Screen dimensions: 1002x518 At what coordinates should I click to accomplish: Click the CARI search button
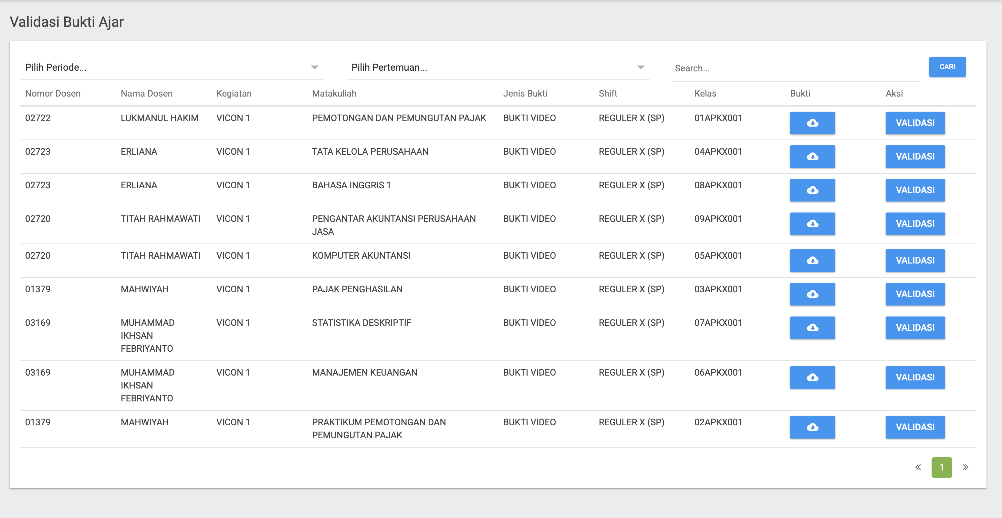pyautogui.click(x=947, y=67)
